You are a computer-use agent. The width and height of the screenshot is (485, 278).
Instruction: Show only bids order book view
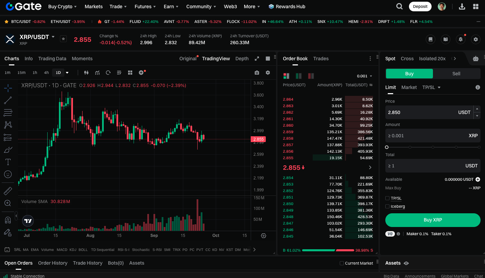click(x=299, y=76)
